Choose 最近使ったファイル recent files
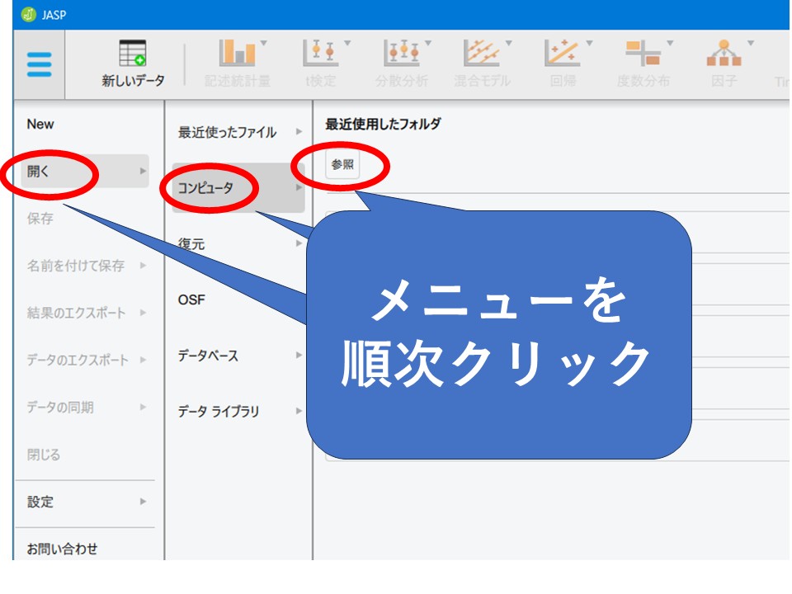Image resolution: width=792 pixels, height=594 pixels. 228,132
